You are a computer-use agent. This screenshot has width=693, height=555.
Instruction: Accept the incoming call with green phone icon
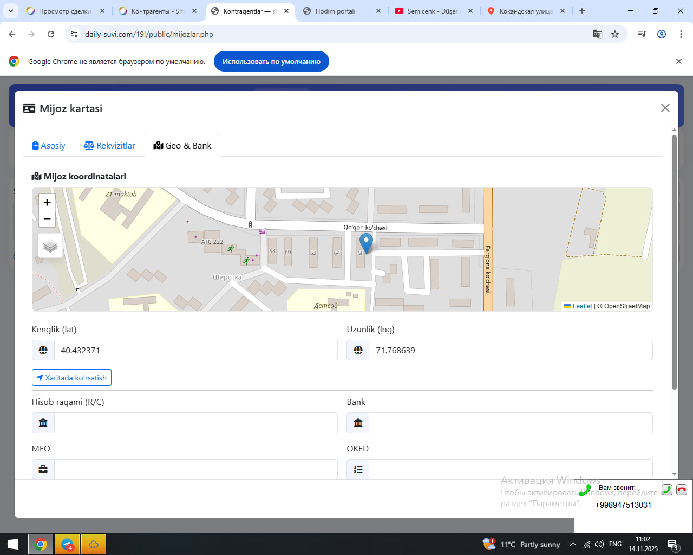coord(667,489)
